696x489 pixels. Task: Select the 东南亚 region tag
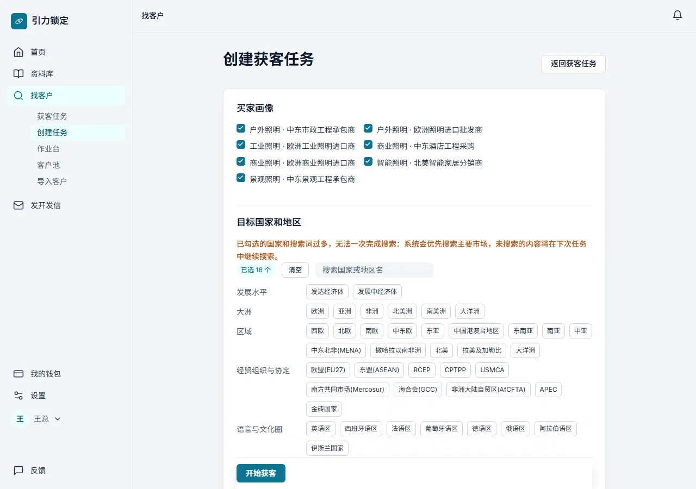523,331
